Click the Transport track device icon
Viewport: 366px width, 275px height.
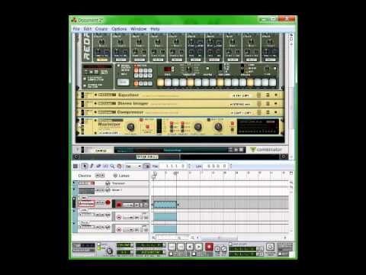(86, 183)
